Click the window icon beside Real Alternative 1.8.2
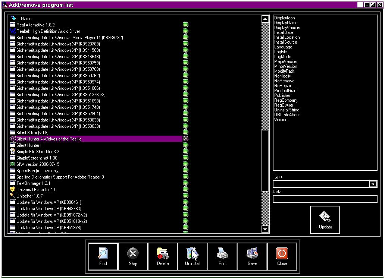385x278 pixels. (x=13, y=25)
